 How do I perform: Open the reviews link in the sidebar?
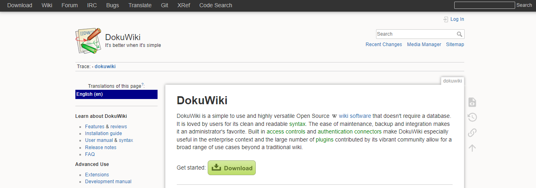coord(119,127)
